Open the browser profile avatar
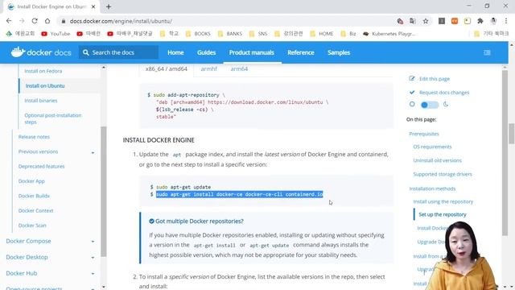The width and height of the screenshot is (515, 290). point(493,21)
